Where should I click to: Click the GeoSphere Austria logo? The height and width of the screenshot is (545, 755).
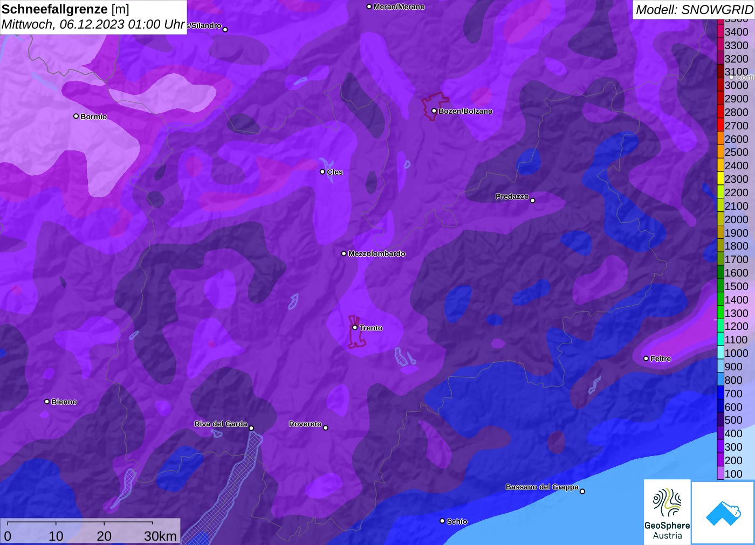pyautogui.click(x=667, y=512)
